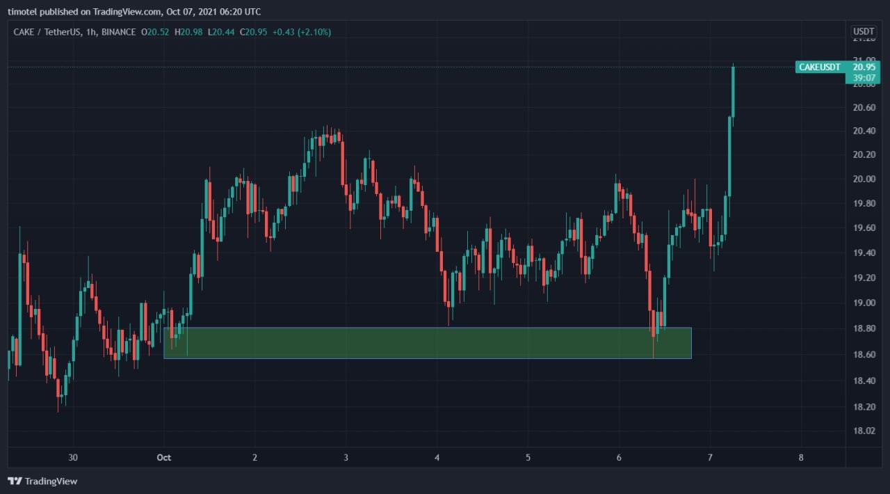890x494 pixels.
Task: Click the 19.60 price axis label
Action: (x=864, y=228)
